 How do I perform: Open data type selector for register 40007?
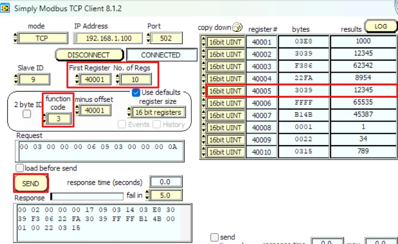point(225,115)
